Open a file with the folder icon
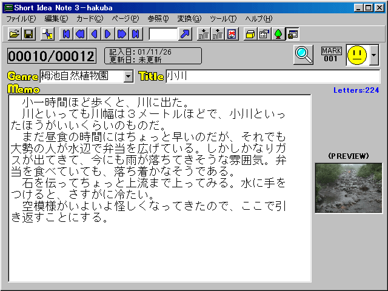The image size is (388, 291). pos(15,34)
